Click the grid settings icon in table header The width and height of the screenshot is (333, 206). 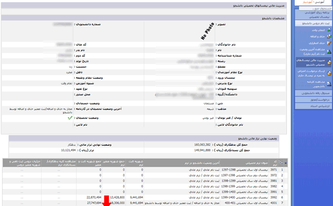tap(281, 163)
